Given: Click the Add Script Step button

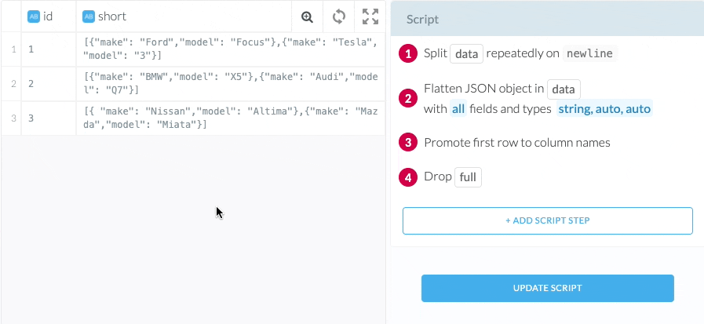Looking at the screenshot, I should pyautogui.click(x=547, y=221).
